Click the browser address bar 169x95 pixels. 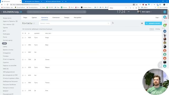click(x=71, y=5)
